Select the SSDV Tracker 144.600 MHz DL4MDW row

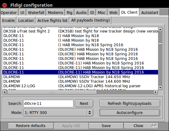(x=80, y=81)
